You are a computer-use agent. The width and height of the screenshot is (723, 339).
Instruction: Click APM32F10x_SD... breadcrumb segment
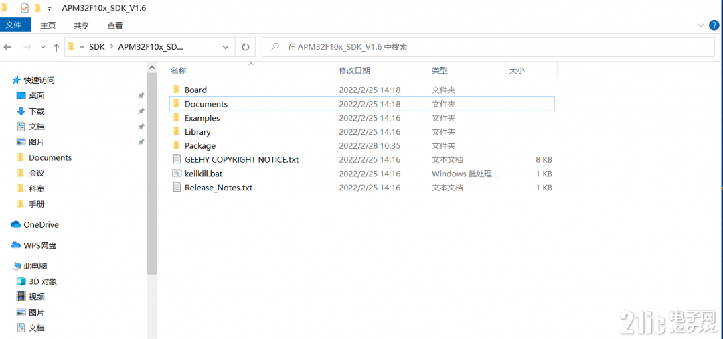point(151,47)
